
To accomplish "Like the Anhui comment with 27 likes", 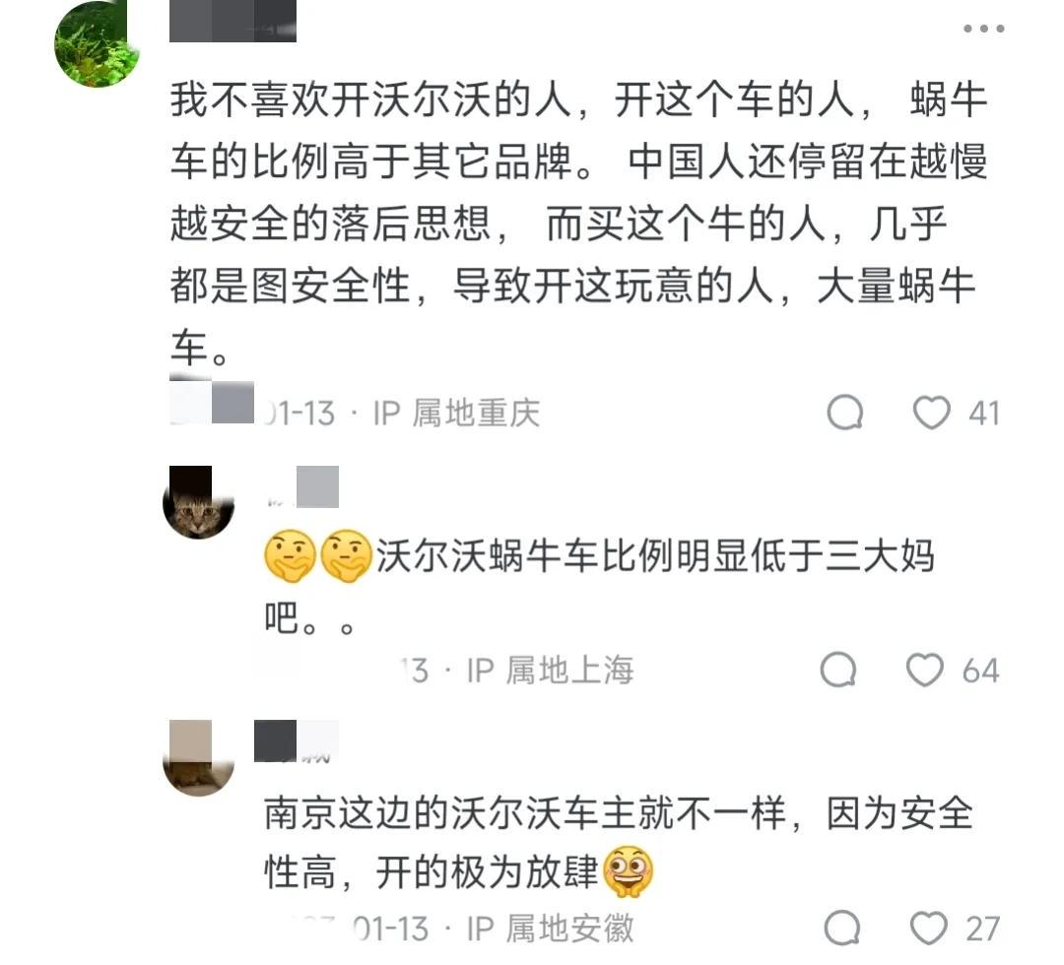I will (x=928, y=928).
